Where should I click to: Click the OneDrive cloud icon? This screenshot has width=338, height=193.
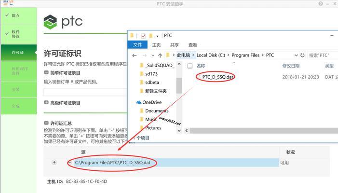tap(139, 102)
